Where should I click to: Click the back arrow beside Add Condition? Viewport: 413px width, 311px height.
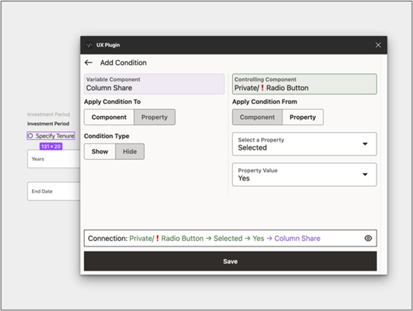[88, 63]
